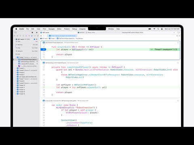Click the Wi-Fi status icon
The height and width of the screenshot is (145, 194).
(154, 29)
